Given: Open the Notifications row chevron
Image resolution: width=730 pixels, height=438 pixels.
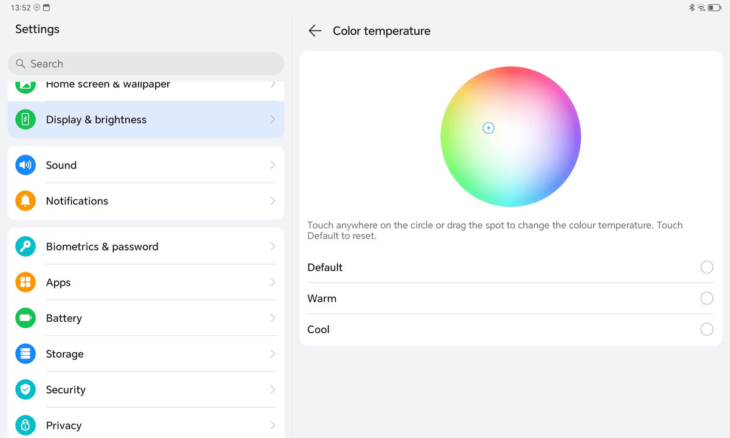Looking at the screenshot, I should coord(273,201).
